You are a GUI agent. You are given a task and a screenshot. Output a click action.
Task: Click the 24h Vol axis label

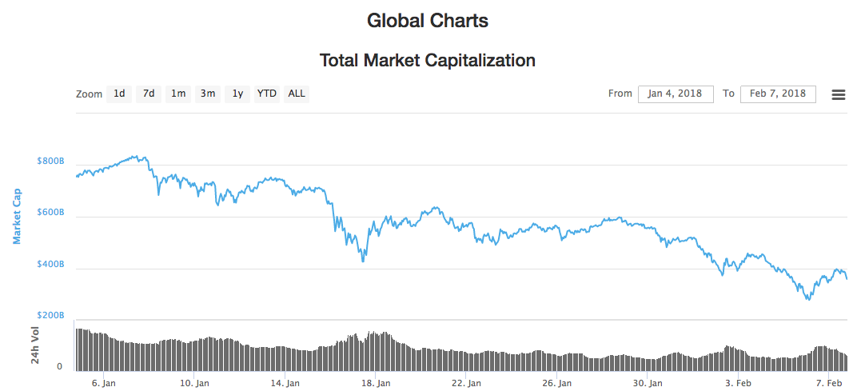(36, 345)
